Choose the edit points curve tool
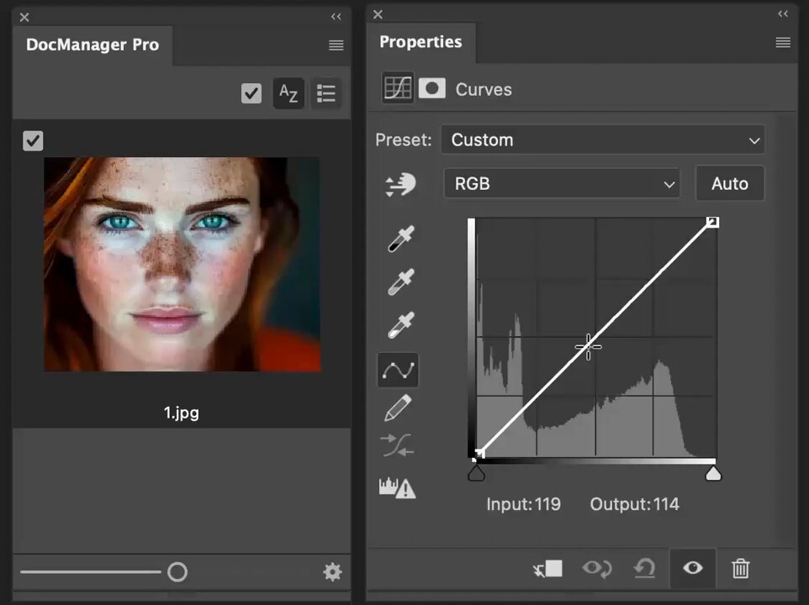The image size is (809, 605). click(398, 370)
